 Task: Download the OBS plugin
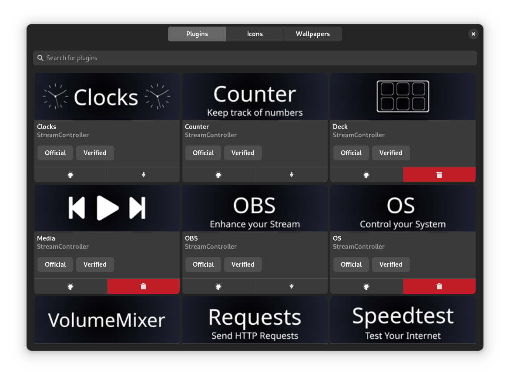pyautogui.click(x=292, y=287)
